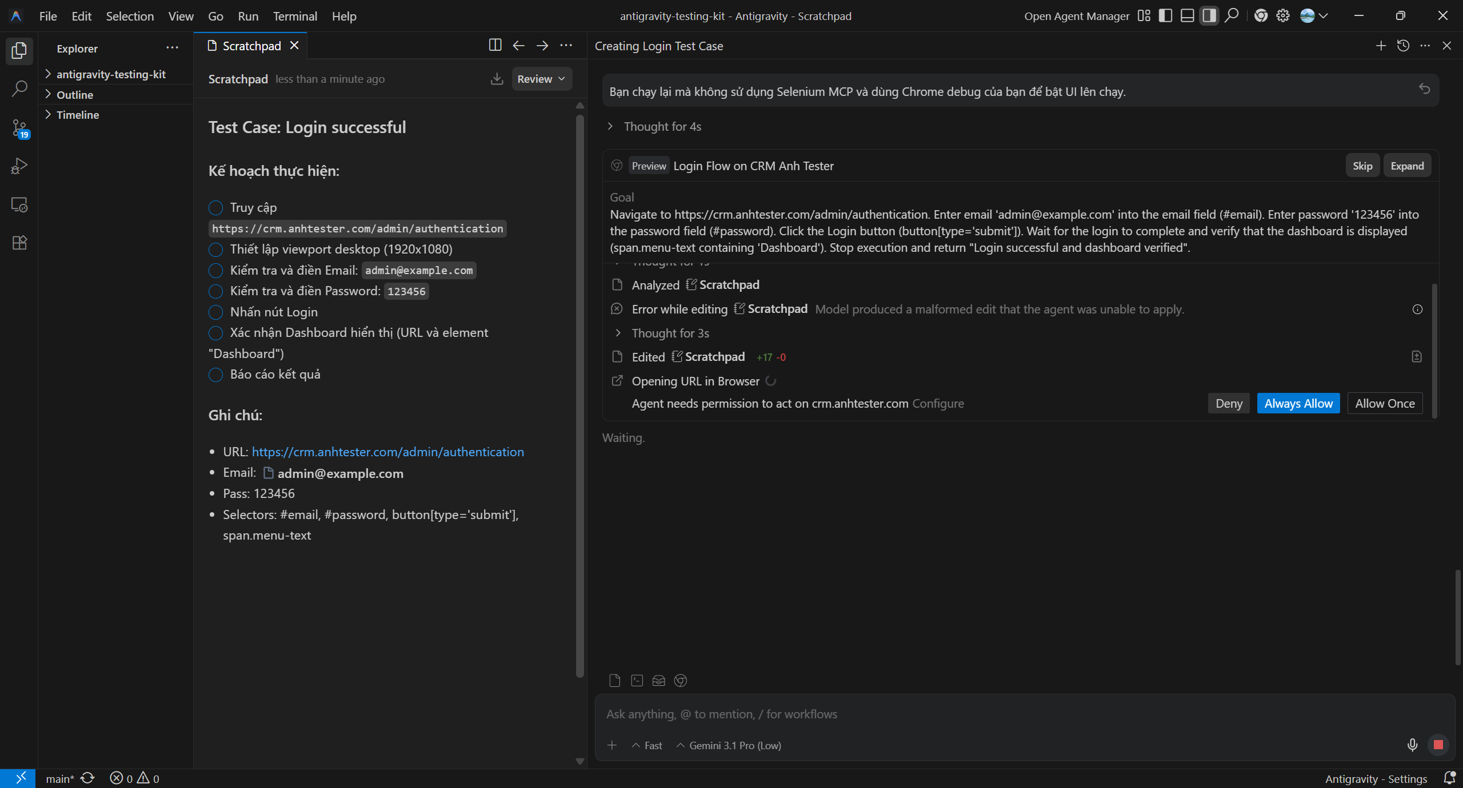Check the 'Nhấn nút Login' task circle

point(215,312)
